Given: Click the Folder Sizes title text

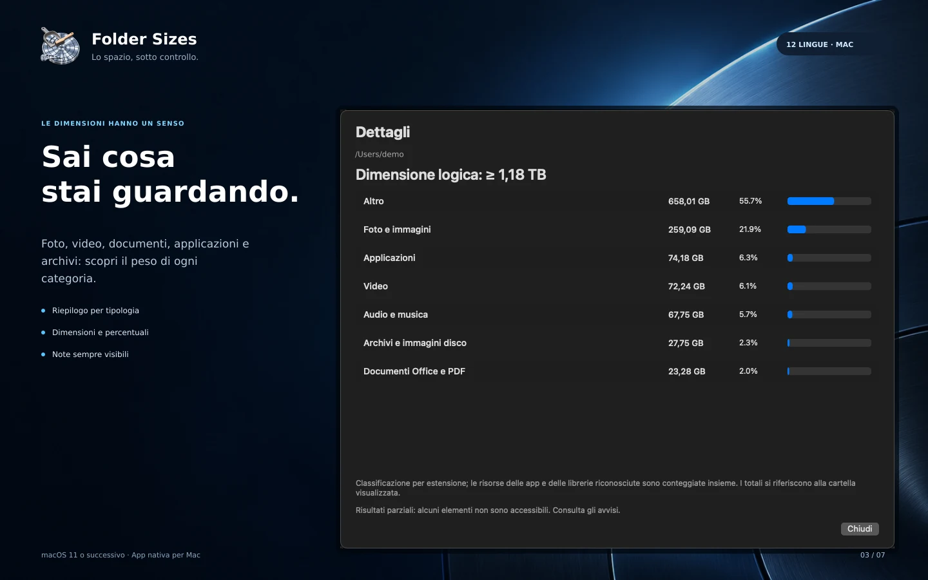Looking at the screenshot, I should pos(144,39).
